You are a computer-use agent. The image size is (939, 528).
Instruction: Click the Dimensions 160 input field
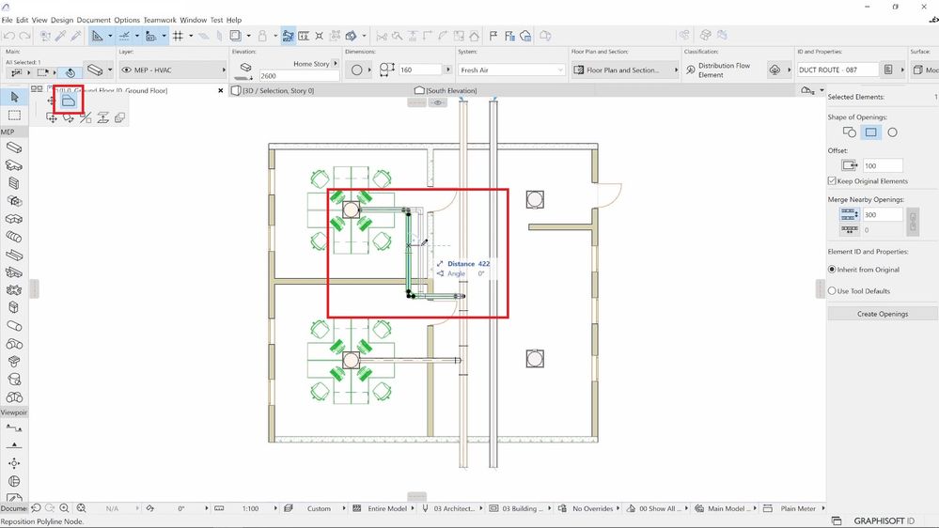[x=420, y=70]
